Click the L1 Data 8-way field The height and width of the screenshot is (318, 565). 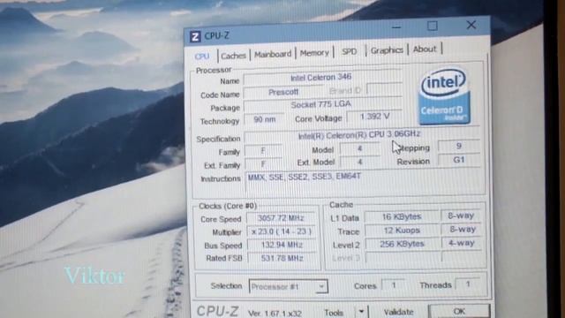click(461, 216)
